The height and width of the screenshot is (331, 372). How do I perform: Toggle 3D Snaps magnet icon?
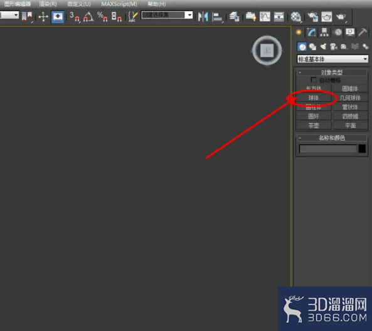tap(75, 17)
